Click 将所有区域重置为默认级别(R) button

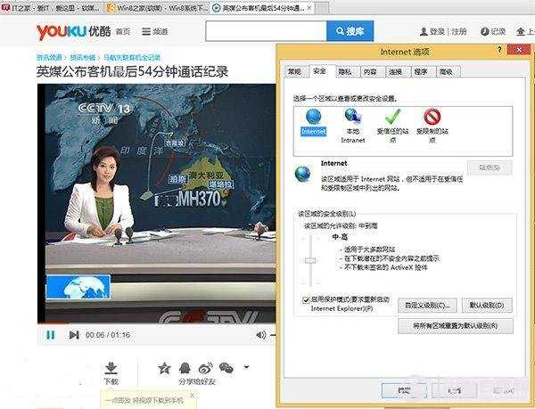[456, 326]
